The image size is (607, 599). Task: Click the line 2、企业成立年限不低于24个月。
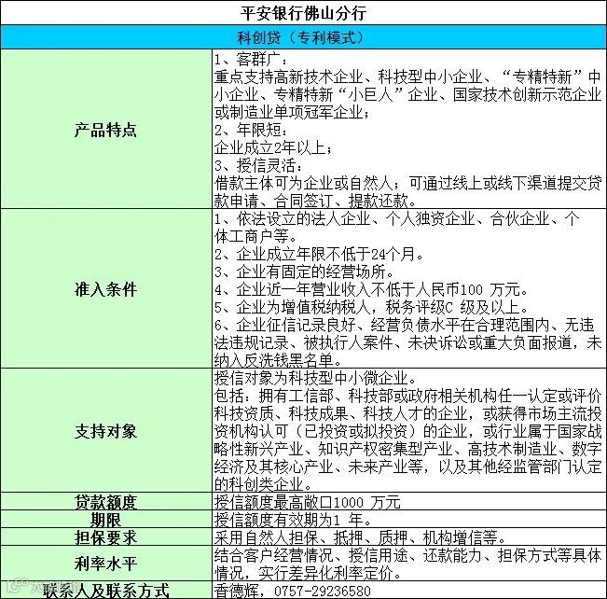click(319, 254)
